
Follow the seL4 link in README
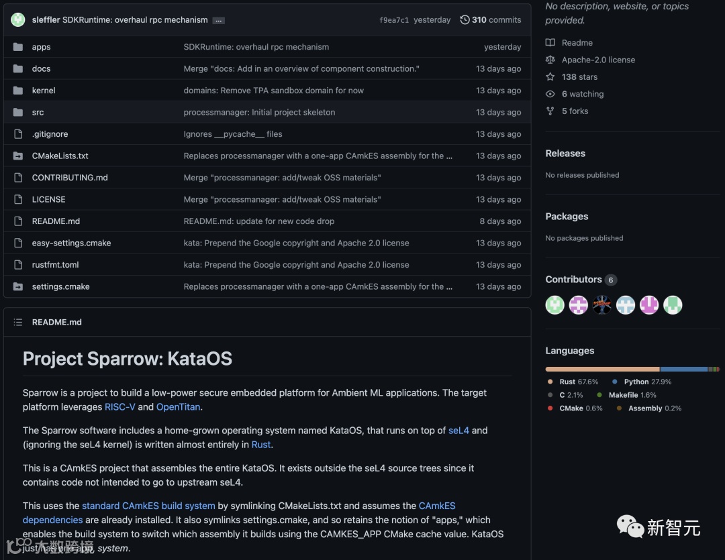tap(458, 430)
